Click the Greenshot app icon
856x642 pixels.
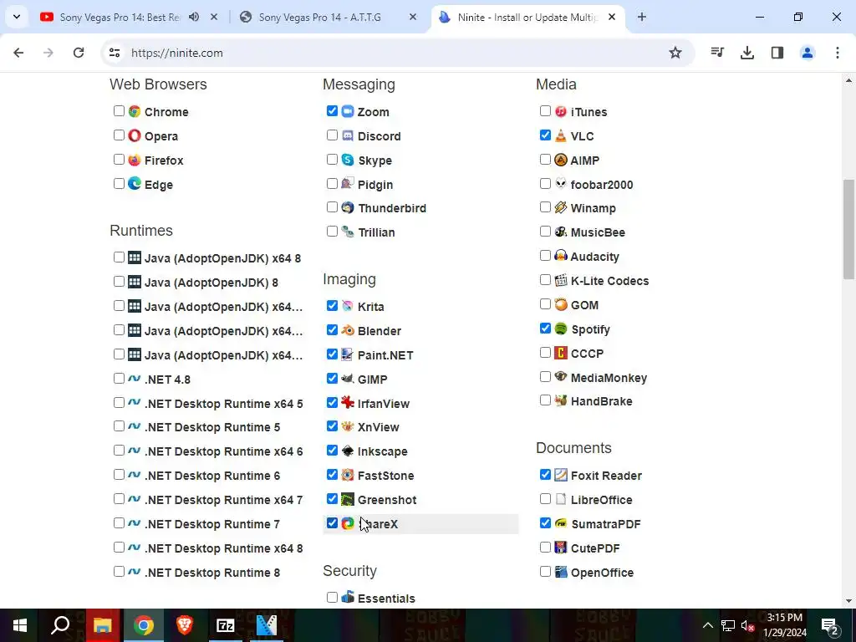click(x=348, y=500)
